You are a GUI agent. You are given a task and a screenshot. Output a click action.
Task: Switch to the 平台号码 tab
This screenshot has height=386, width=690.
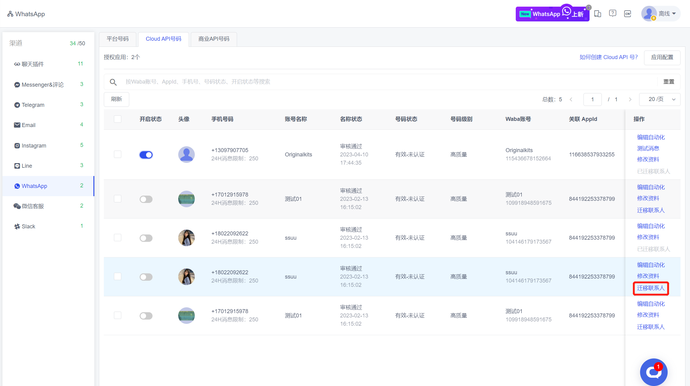pyautogui.click(x=118, y=39)
